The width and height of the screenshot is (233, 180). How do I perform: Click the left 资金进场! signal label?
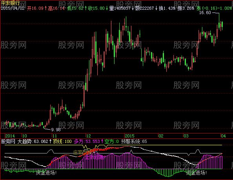46,173
